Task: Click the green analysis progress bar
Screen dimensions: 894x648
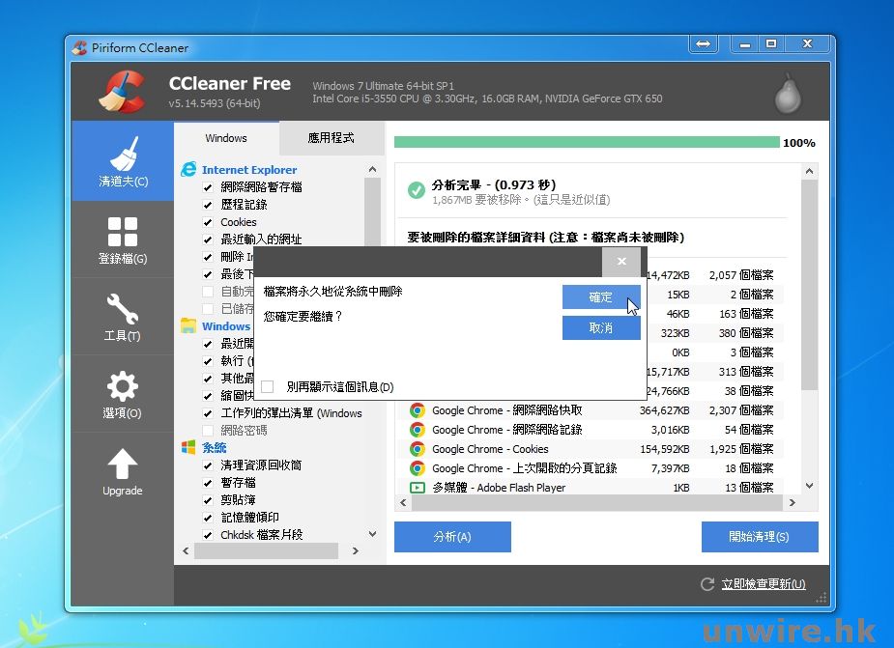Action: (x=586, y=143)
